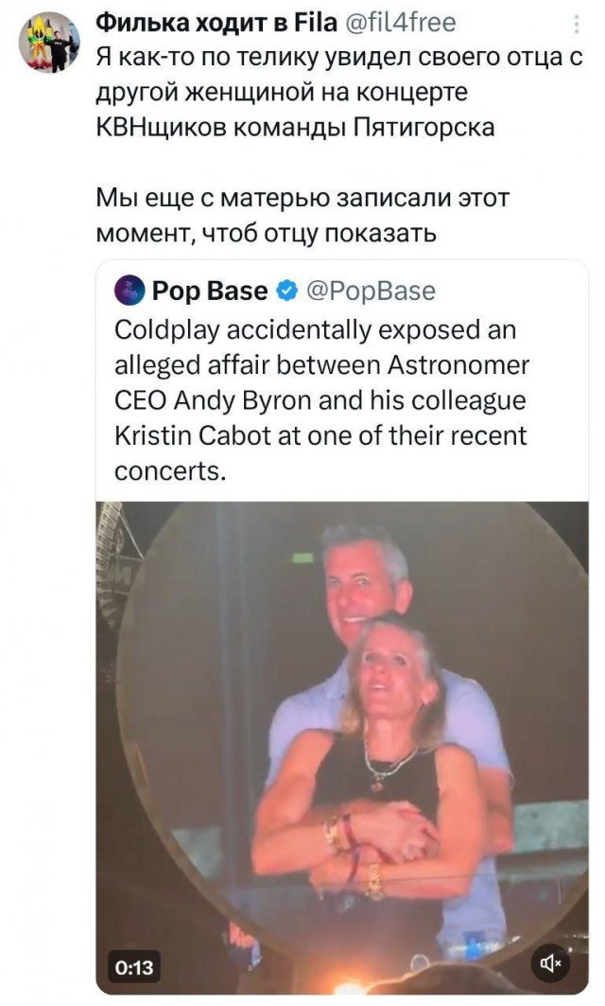Viewport: 605px width, 1006px height.
Task: Click the Pop Base account name
Action: coord(210,291)
